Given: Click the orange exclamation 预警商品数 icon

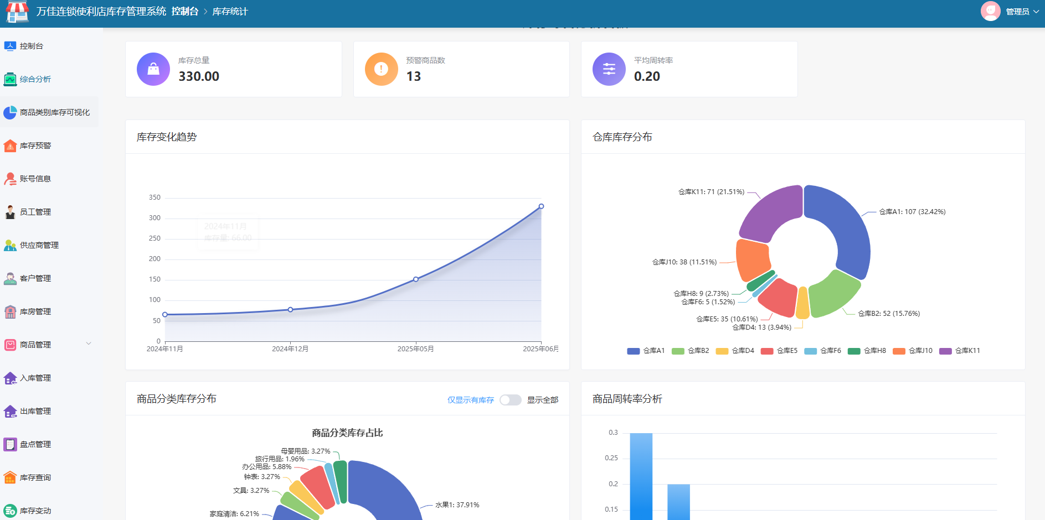Looking at the screenshot, I should [x=382, y=69].
